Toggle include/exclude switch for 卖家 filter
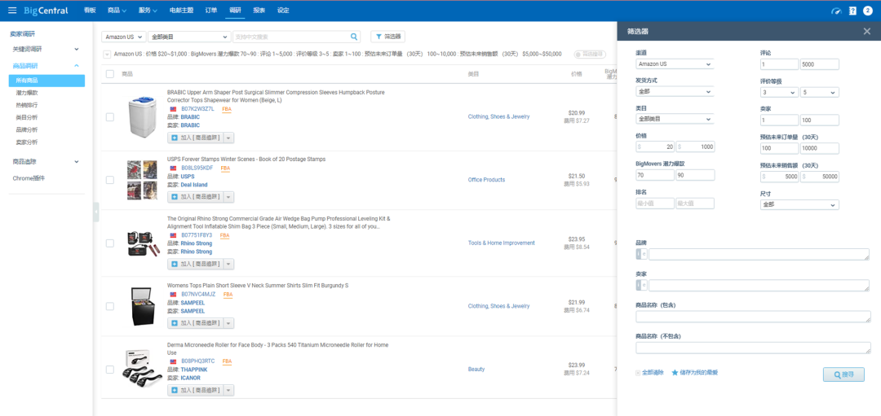 pos(641,286)
